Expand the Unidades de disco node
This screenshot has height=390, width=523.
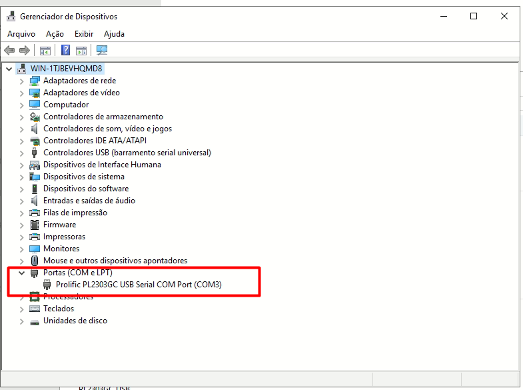pyautogui.click(x=22, y=321)
